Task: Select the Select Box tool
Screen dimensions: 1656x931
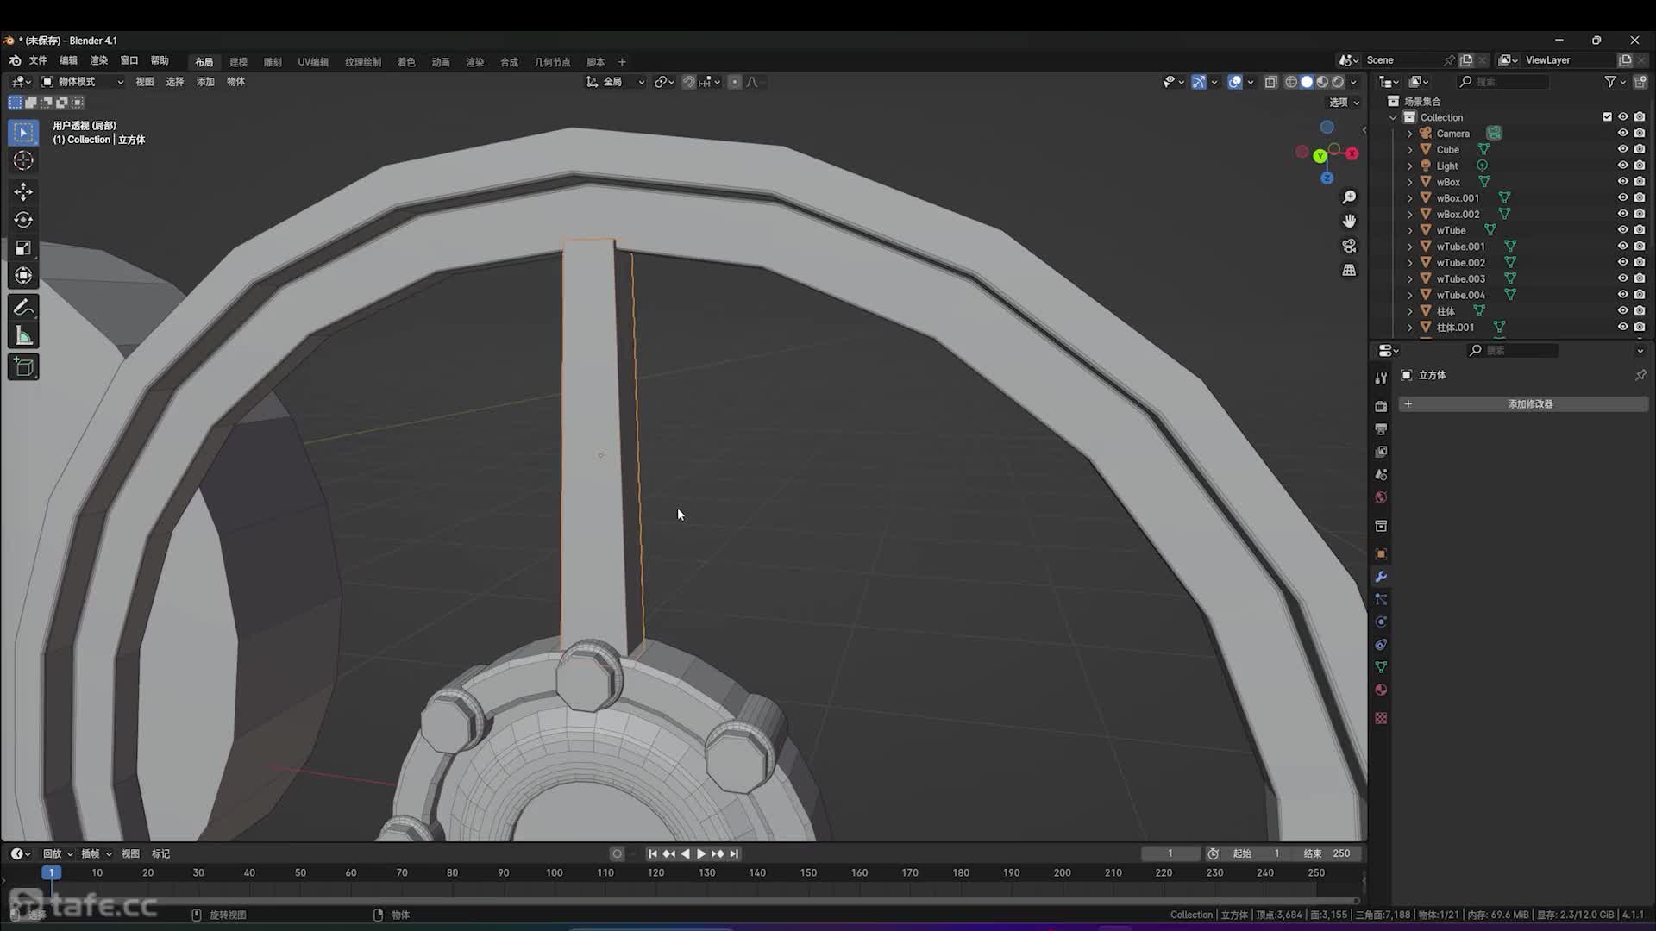Action: (x=23, y=133)
